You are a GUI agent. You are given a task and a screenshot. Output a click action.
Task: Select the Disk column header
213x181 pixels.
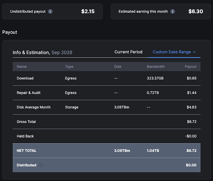point(118,66)
